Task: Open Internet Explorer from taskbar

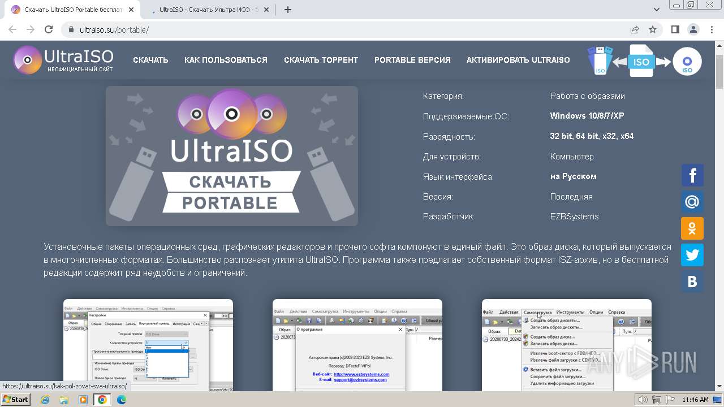Action: (x=45, y=400)
